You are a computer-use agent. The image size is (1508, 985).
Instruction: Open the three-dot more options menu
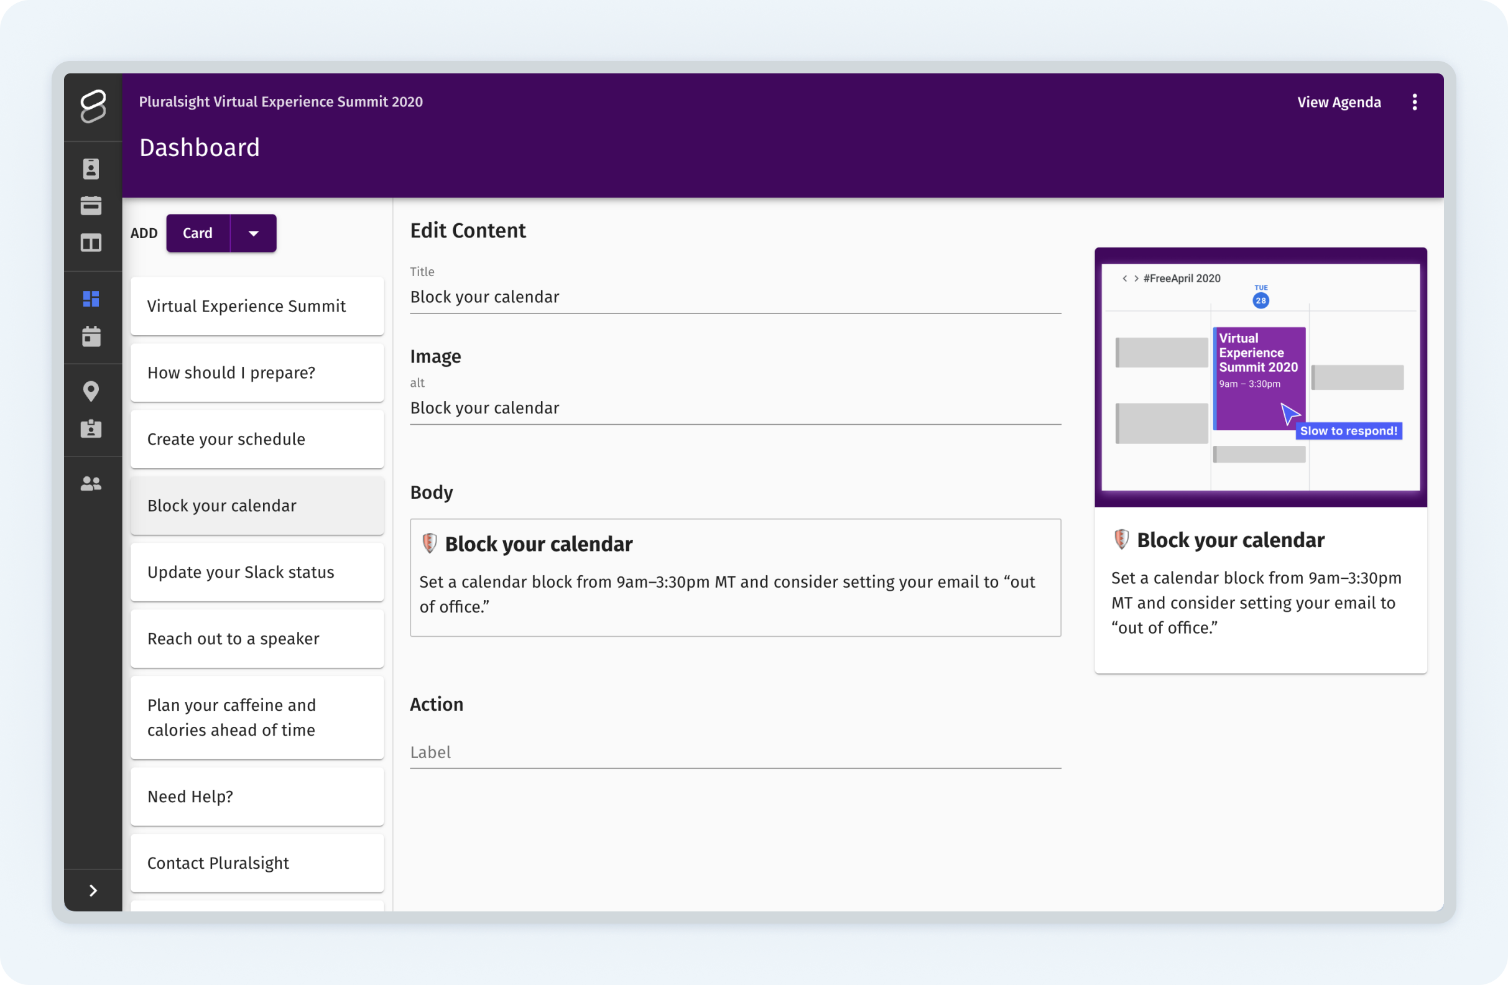click(x=1415, y=102)
